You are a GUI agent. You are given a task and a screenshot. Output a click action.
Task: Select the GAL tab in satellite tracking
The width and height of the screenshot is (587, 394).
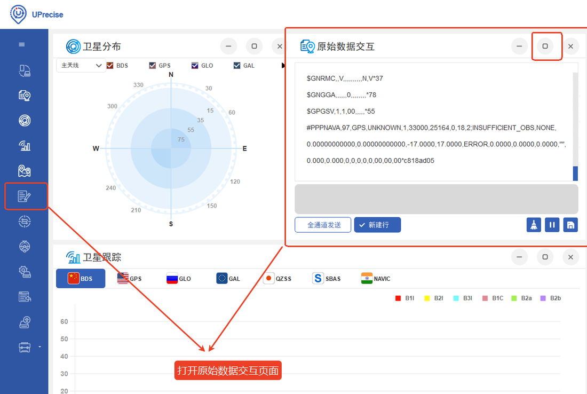click(228, 279)
